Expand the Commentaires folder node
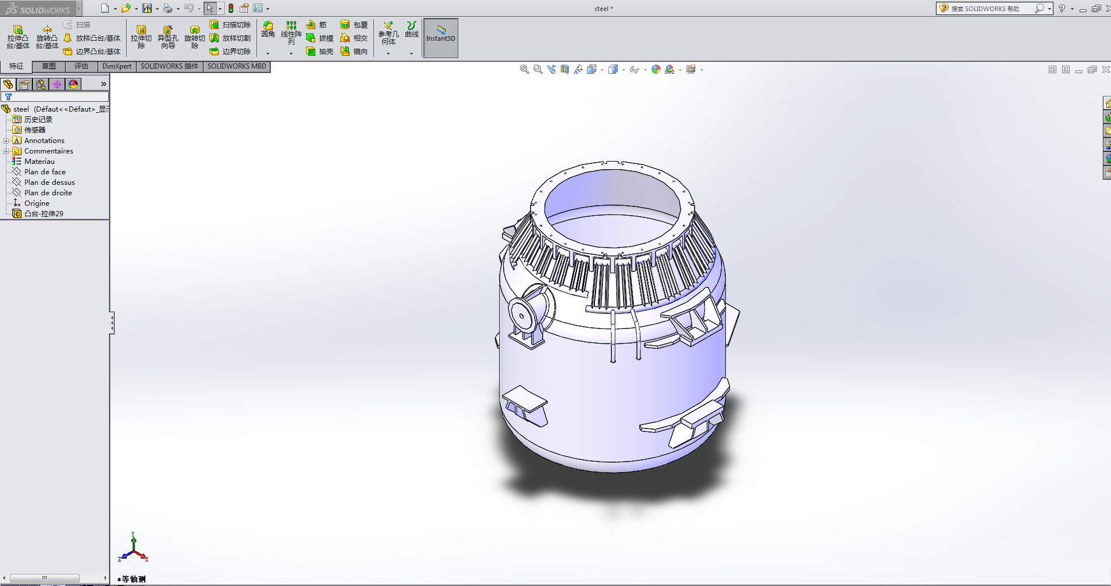Screen dimensions: 1111x586 click(6, 151)
